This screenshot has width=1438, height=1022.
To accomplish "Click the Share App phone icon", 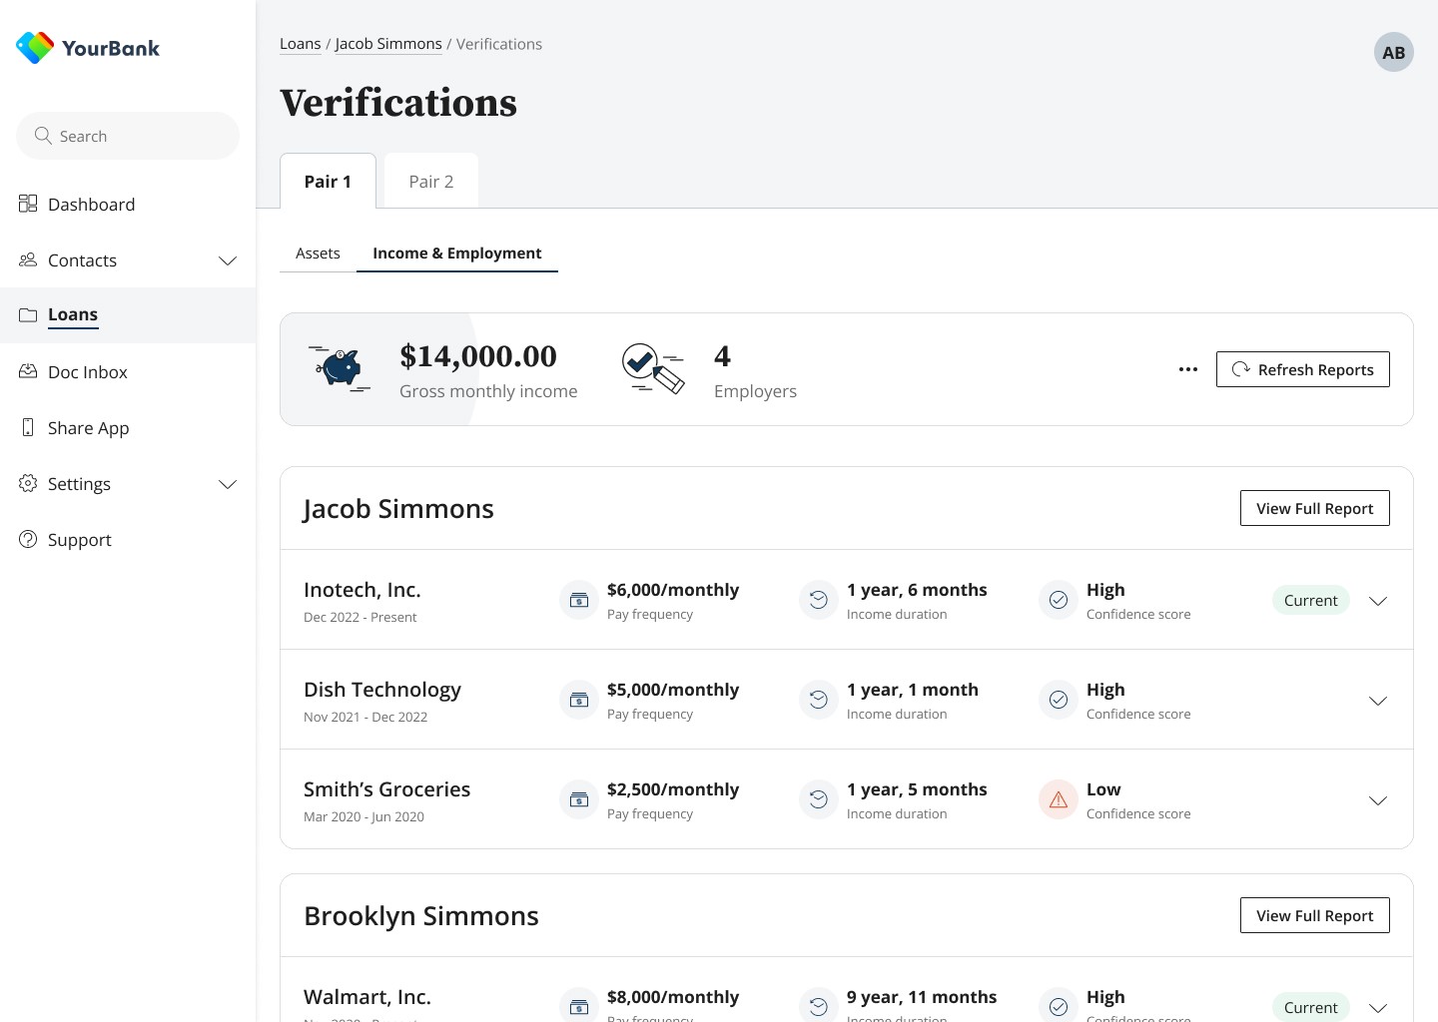I will click(28, 427).
